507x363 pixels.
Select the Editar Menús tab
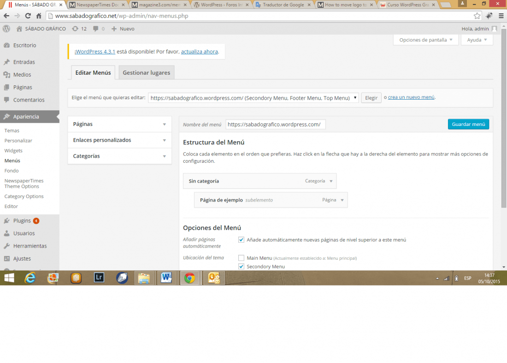[x=93, y=72]
